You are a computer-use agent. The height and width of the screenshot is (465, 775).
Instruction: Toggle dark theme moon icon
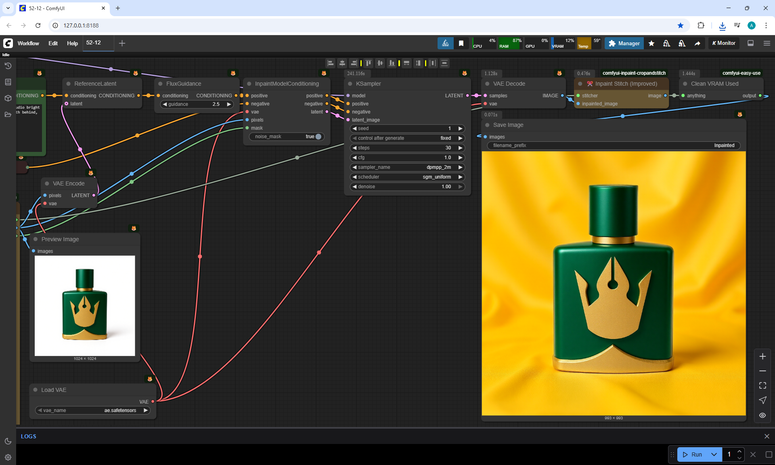click(x=8, y=441)
